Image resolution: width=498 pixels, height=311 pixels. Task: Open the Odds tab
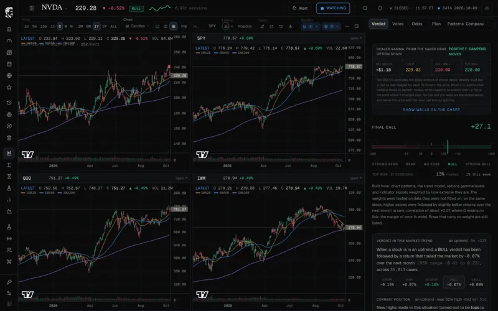coord(417,24)
